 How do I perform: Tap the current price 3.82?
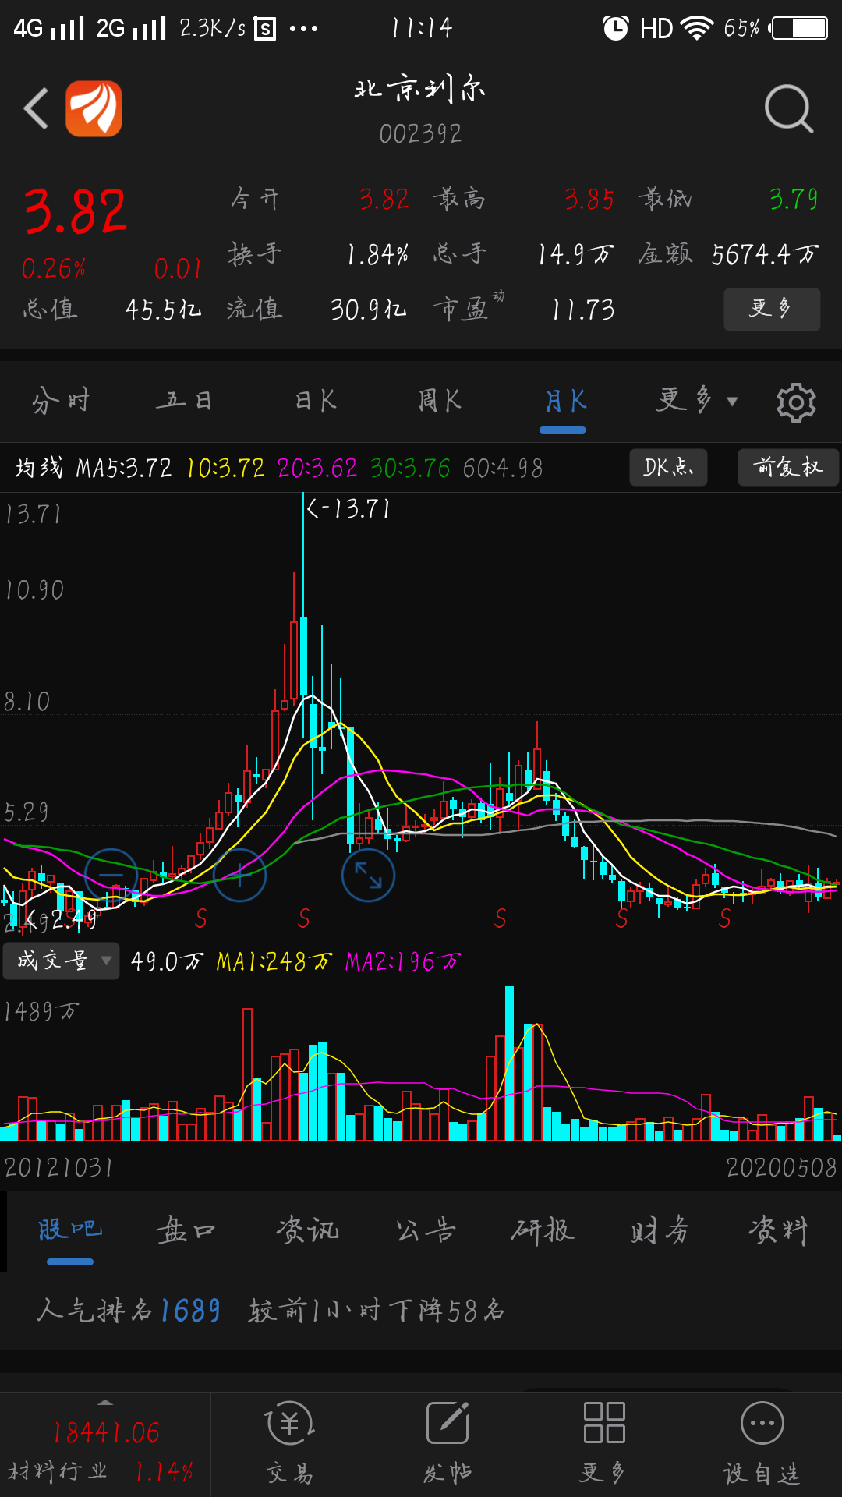click(x=75, y=211)
